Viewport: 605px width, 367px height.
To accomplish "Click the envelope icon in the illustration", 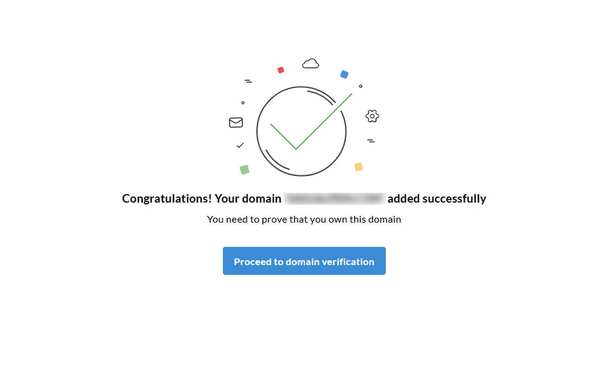I will [235, 122].
